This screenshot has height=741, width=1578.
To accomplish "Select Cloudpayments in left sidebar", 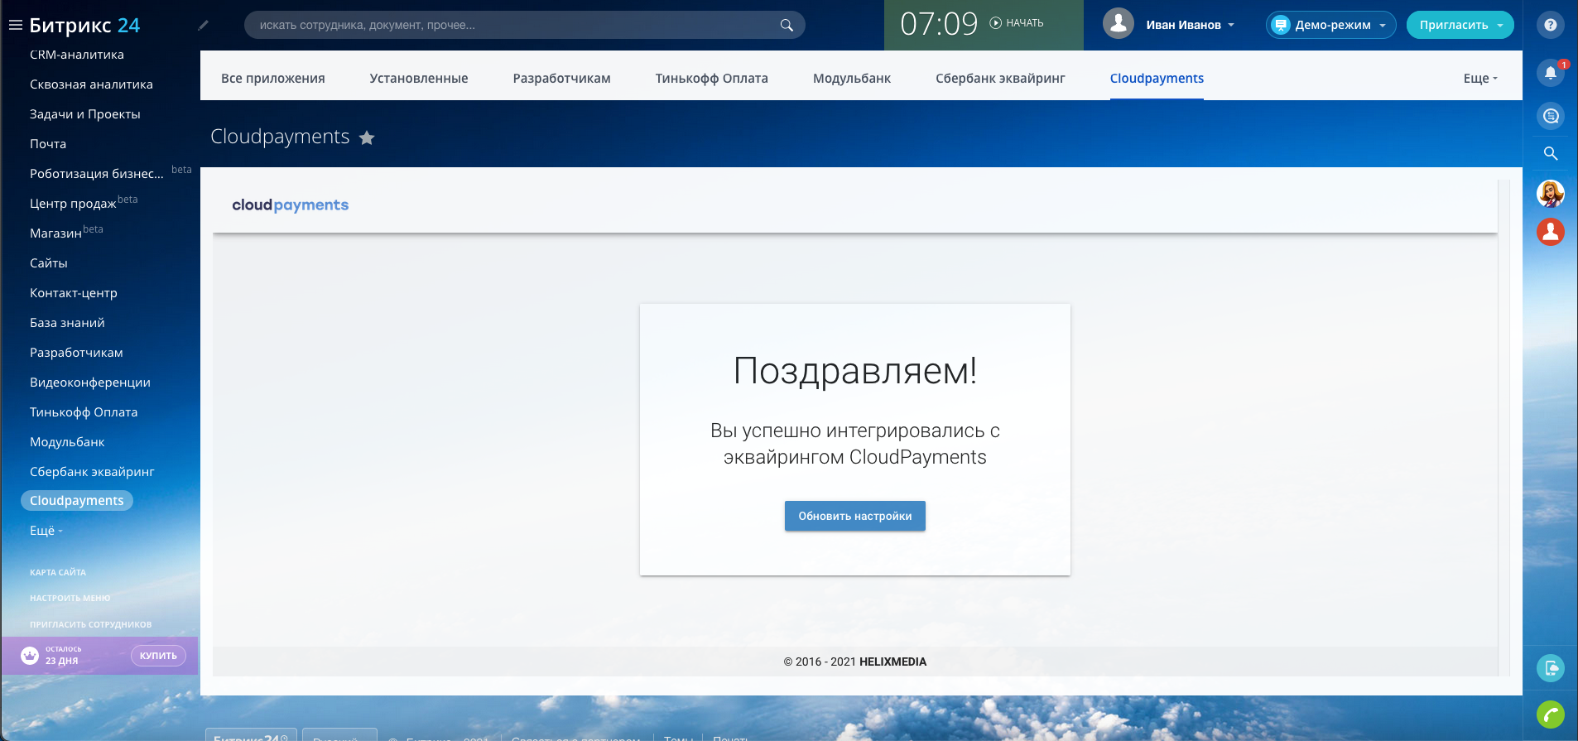I will (77, 501).
